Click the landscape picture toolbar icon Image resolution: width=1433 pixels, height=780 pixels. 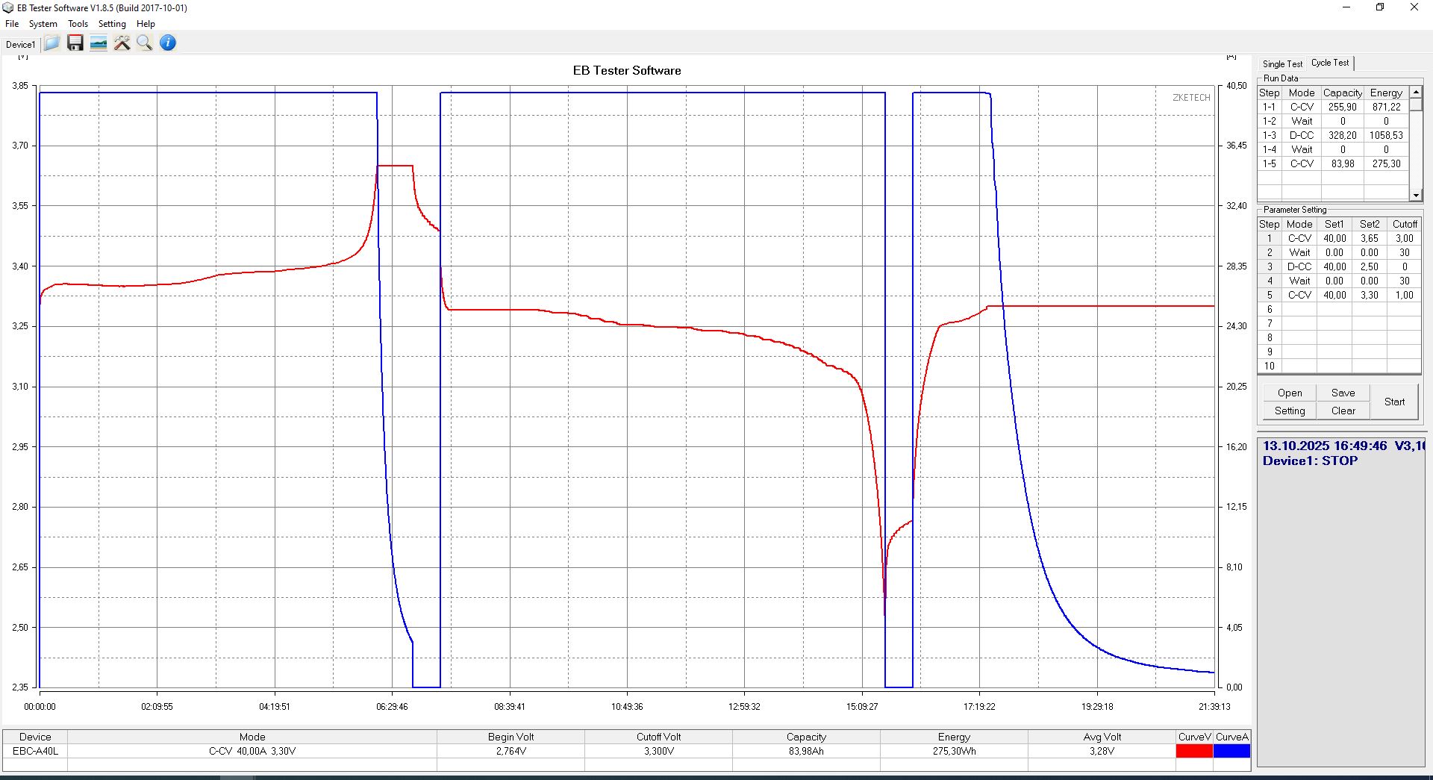coord(98,43)
